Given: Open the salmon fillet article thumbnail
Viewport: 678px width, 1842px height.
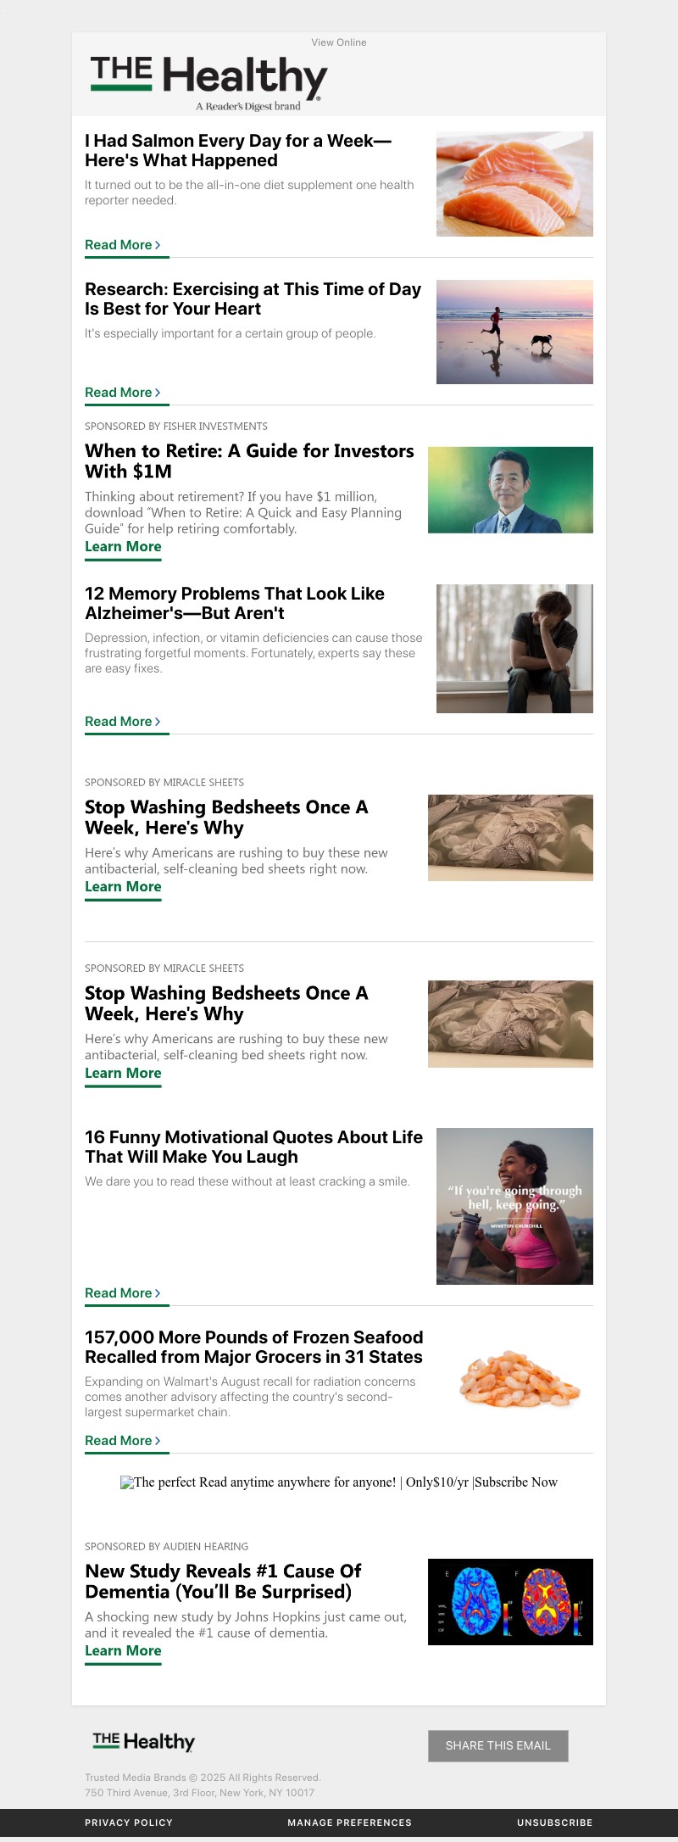Looking at the screenshot, I should (x=514, y=184).
